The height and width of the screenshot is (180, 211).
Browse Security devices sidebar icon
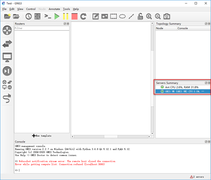7,71
